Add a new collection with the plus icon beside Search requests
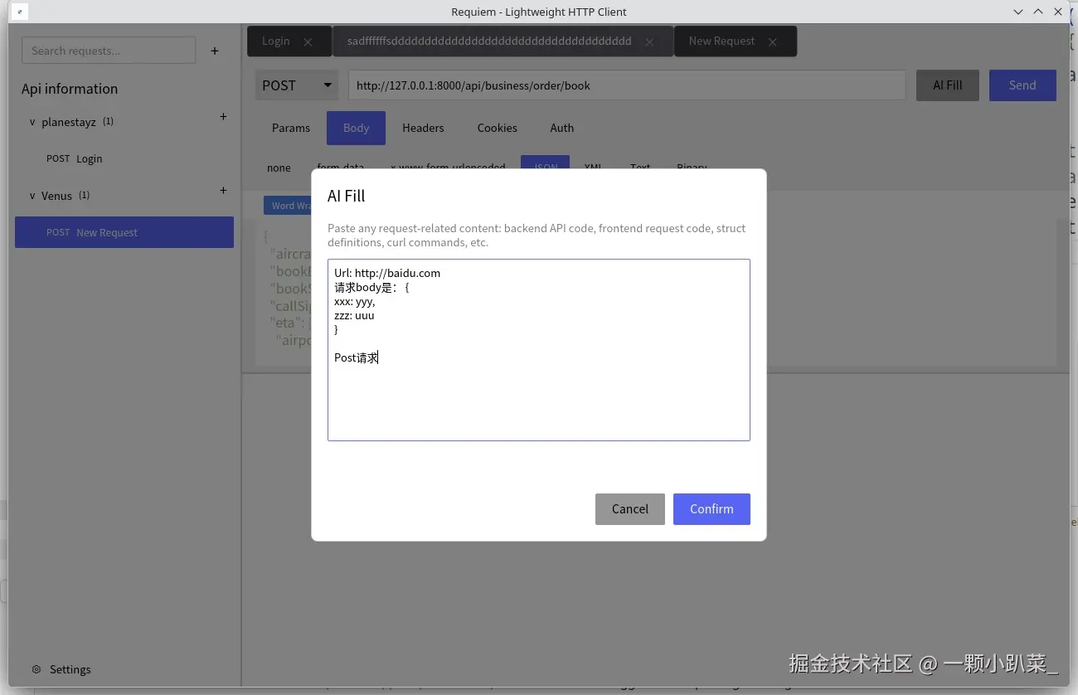The image size is (1078, 695). pyautogui.click(x=215, y=51)
